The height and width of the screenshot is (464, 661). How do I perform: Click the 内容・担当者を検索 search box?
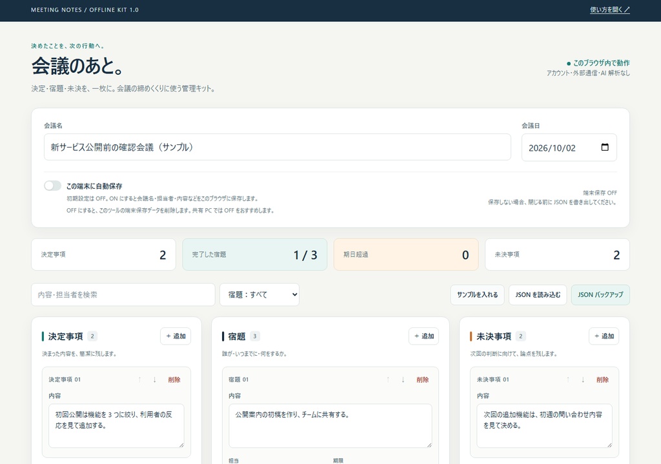[x=123, y=295]
